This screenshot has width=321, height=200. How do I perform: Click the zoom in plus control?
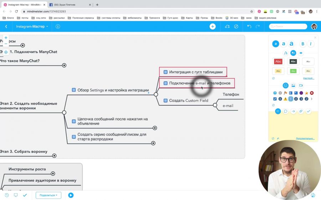[x=6, y=38]
